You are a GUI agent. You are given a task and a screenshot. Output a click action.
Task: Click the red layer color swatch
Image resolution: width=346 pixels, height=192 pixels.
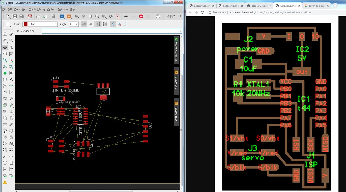[25, 24]
